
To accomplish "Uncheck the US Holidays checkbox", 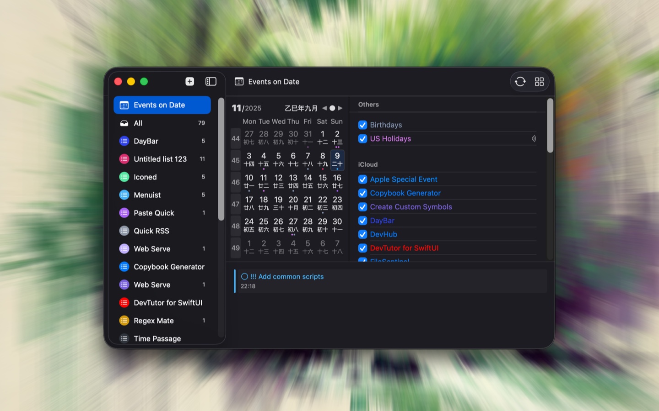I will (362, 138).
